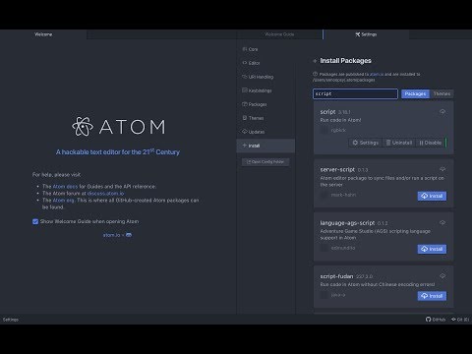Open the script package title
472x354 pixels.
[327, 112]
